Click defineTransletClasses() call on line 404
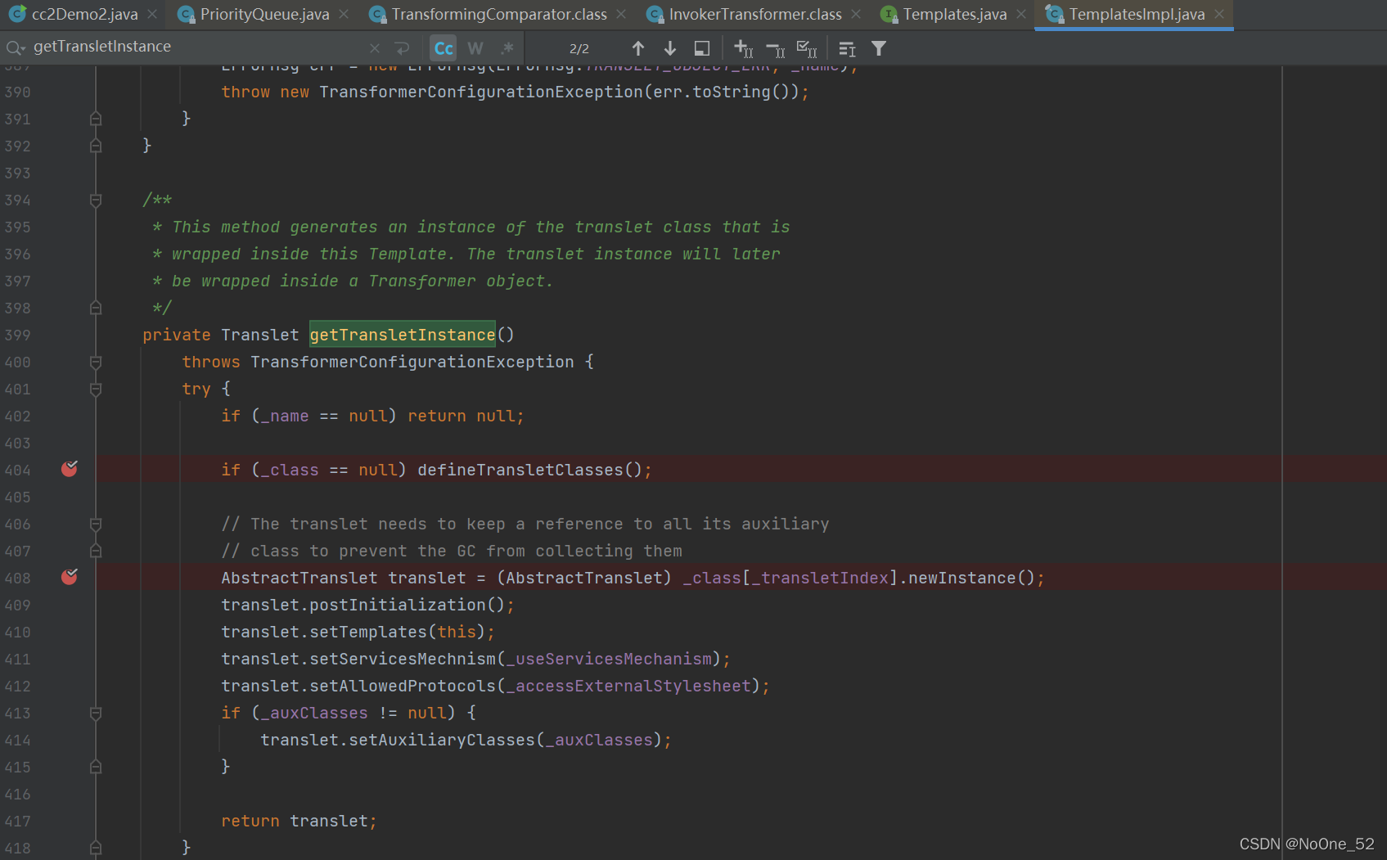Image resolution: width=1387 pixels, height=860 pixels. point(530,470)
